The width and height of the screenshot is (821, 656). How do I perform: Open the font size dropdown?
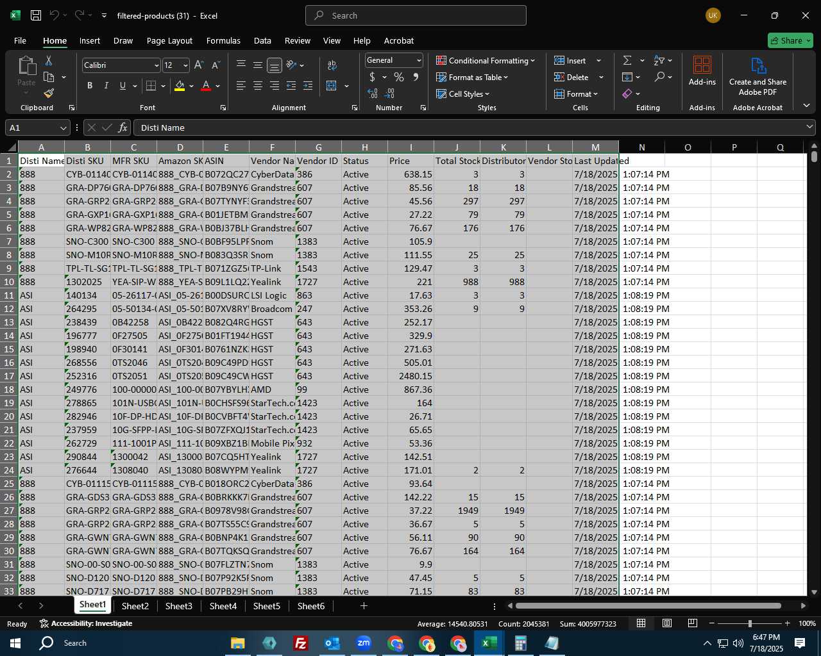click(x=185, y=65)
